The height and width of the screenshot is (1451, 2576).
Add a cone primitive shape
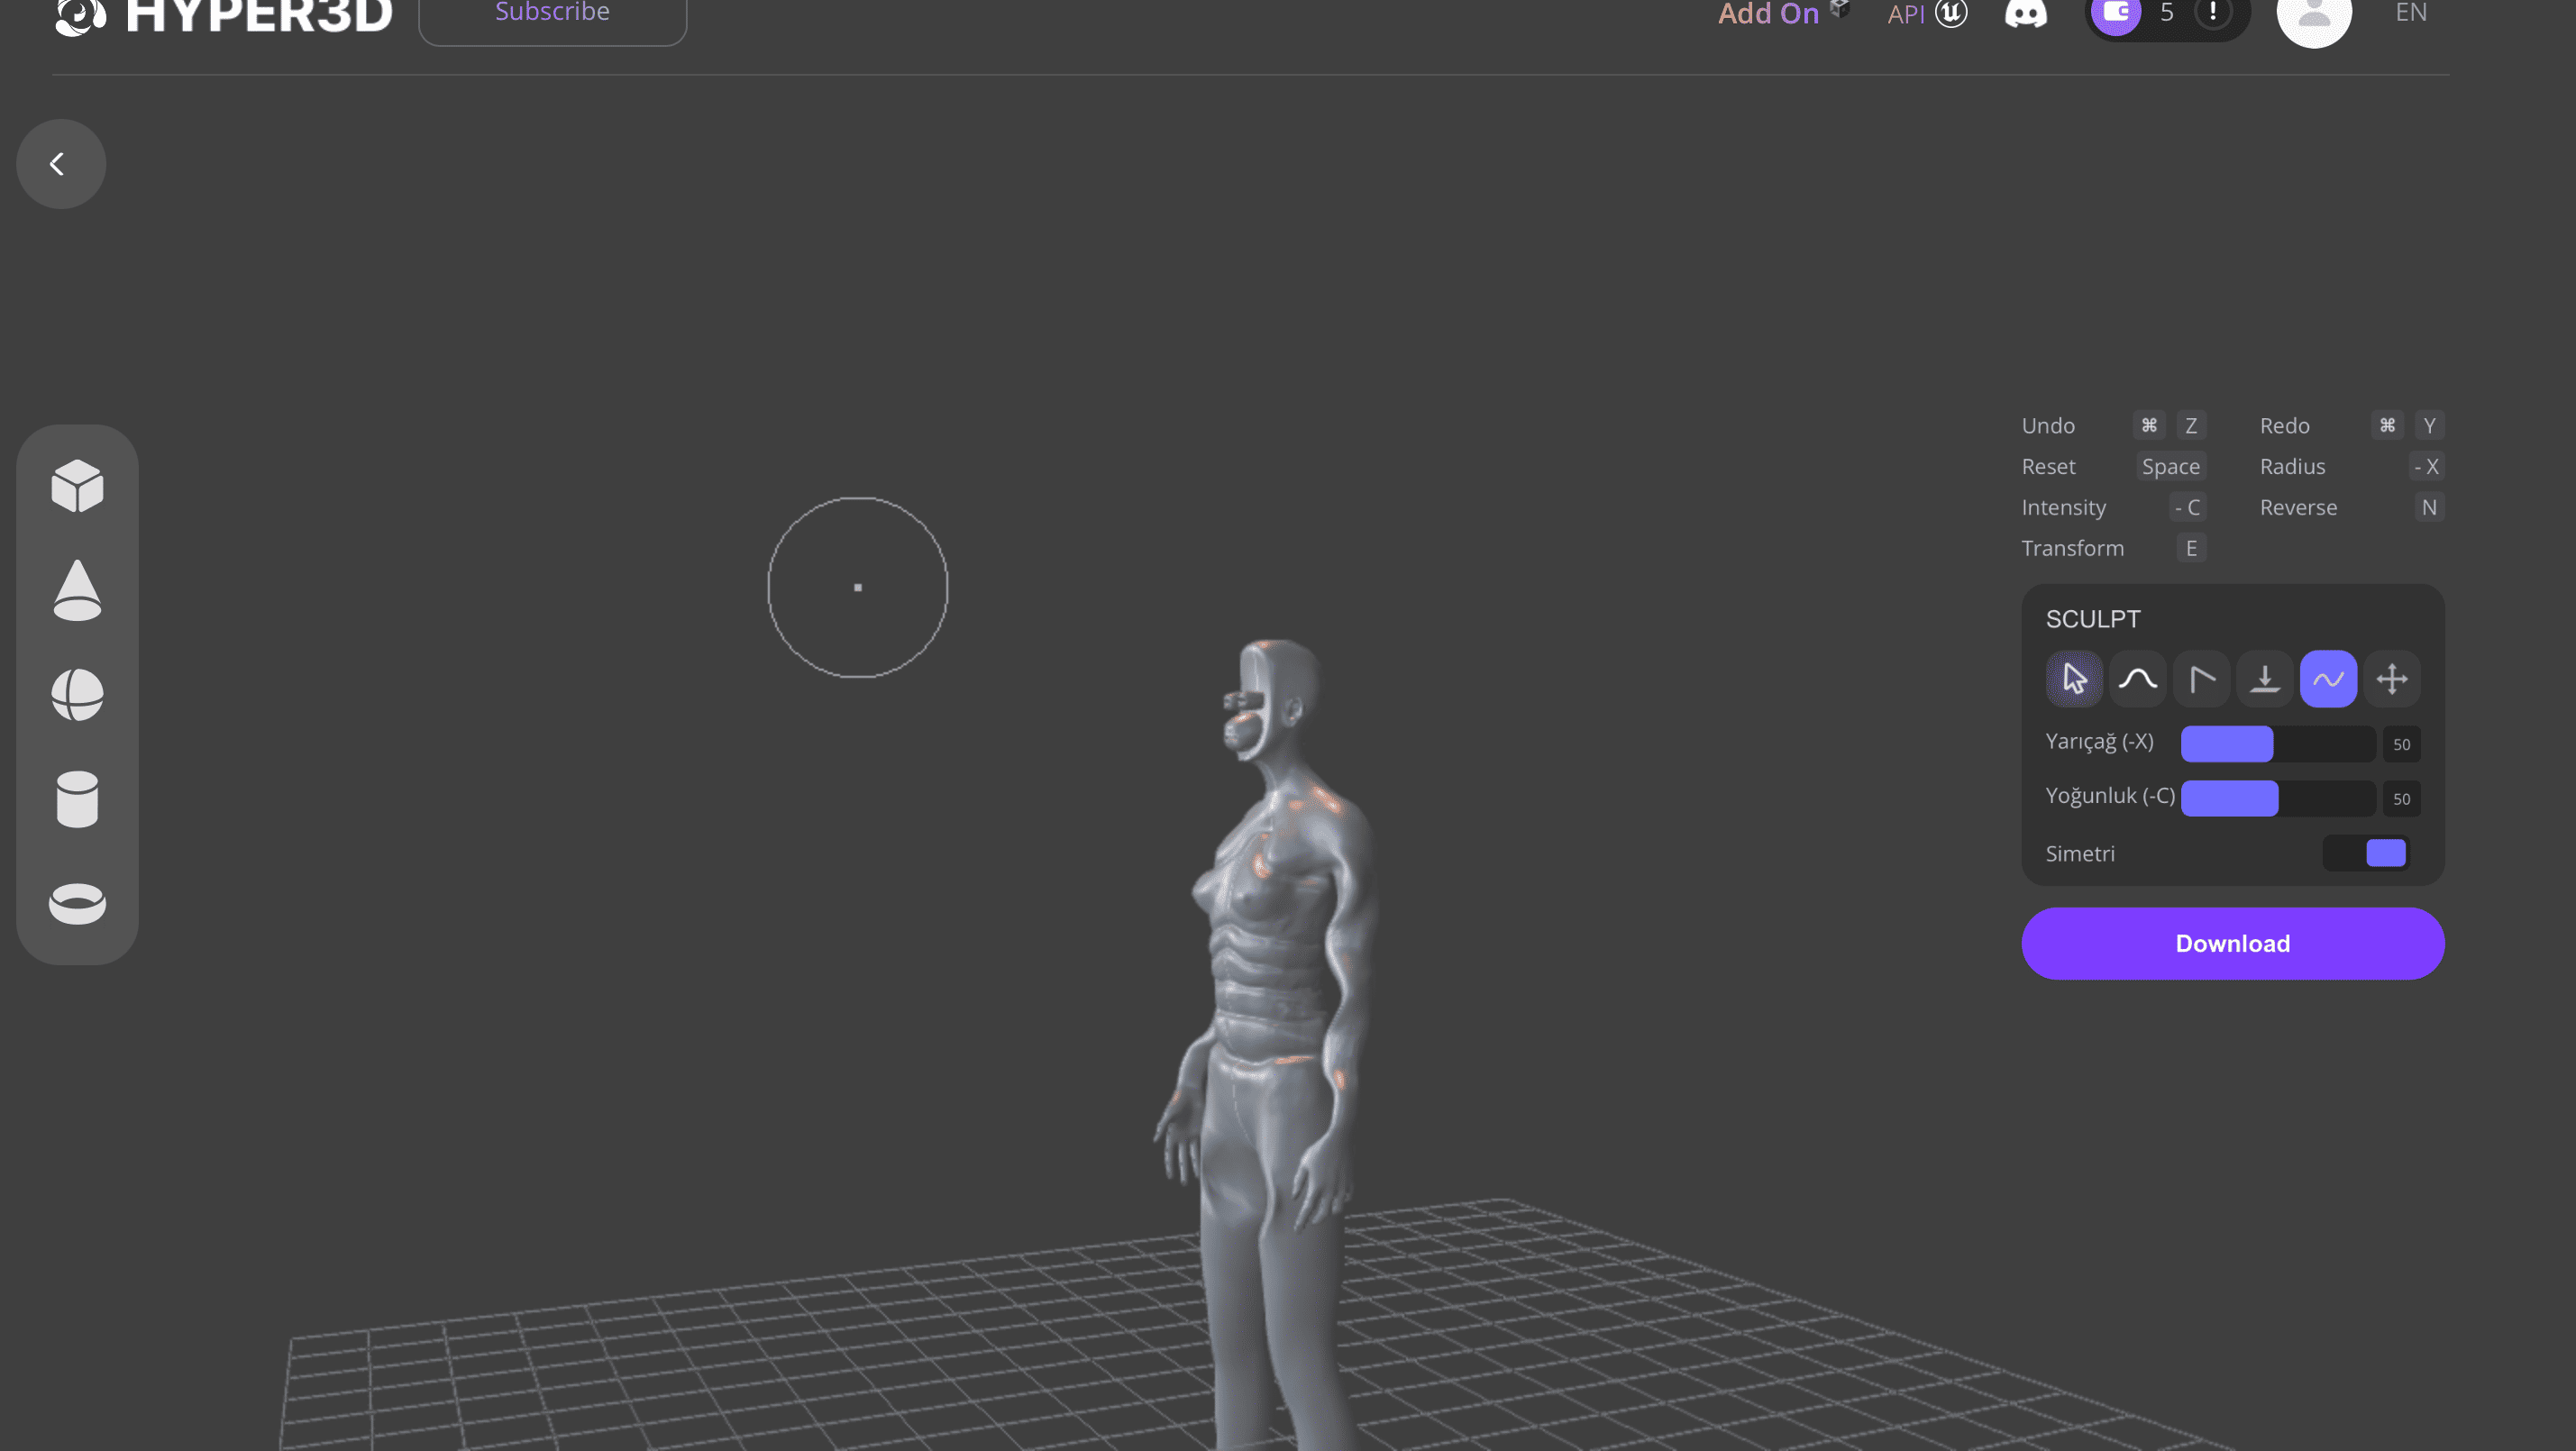[77, 590]
